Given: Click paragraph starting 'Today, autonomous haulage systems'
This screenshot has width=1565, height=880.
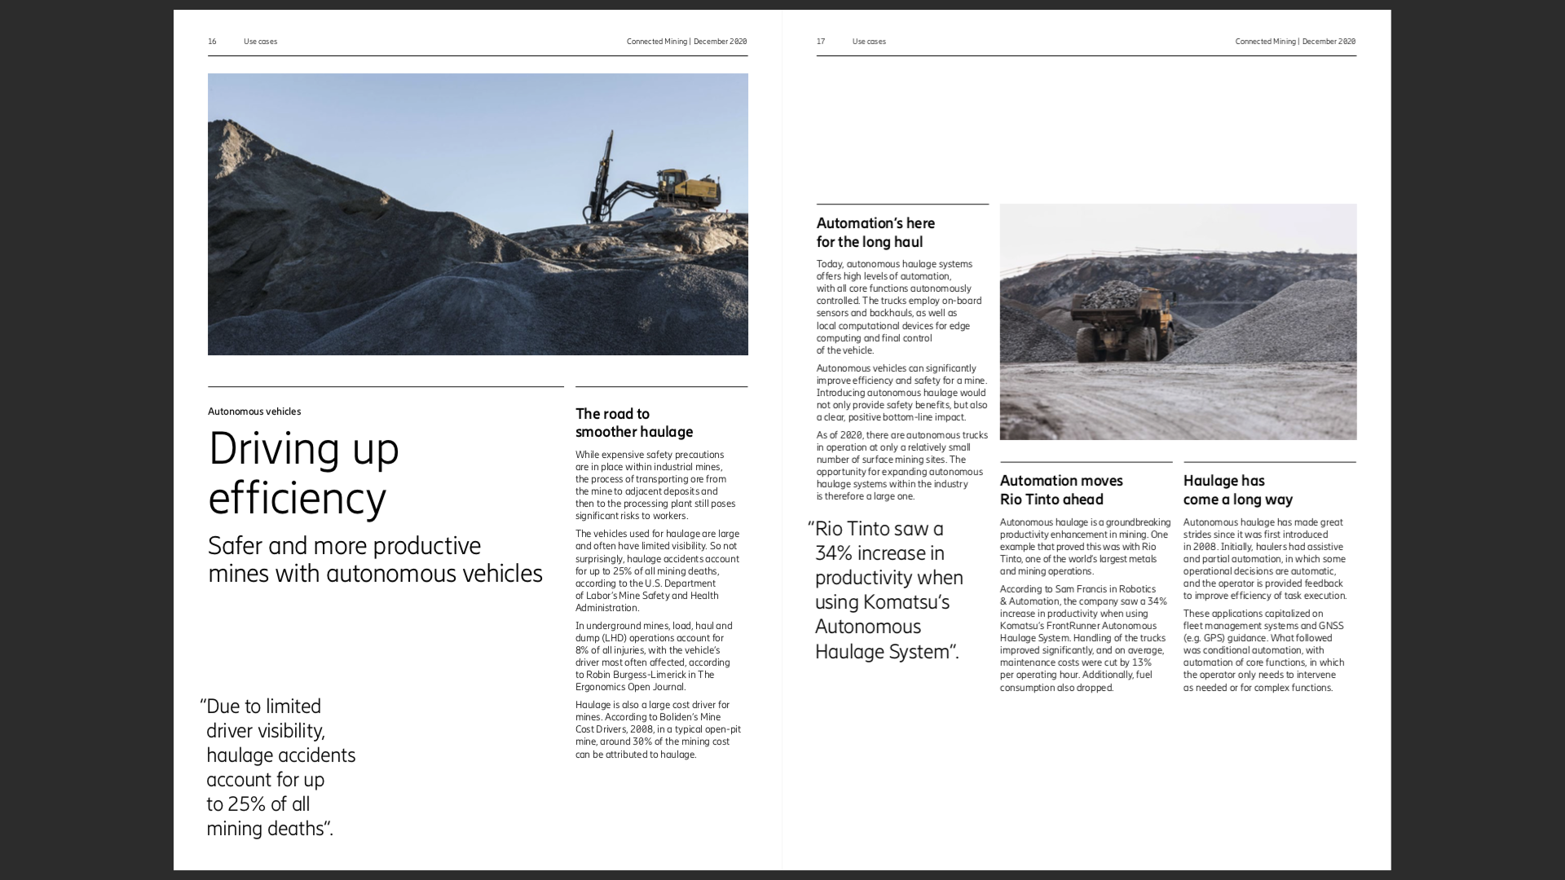Looking at the screenshot, I should click(899, 306).
